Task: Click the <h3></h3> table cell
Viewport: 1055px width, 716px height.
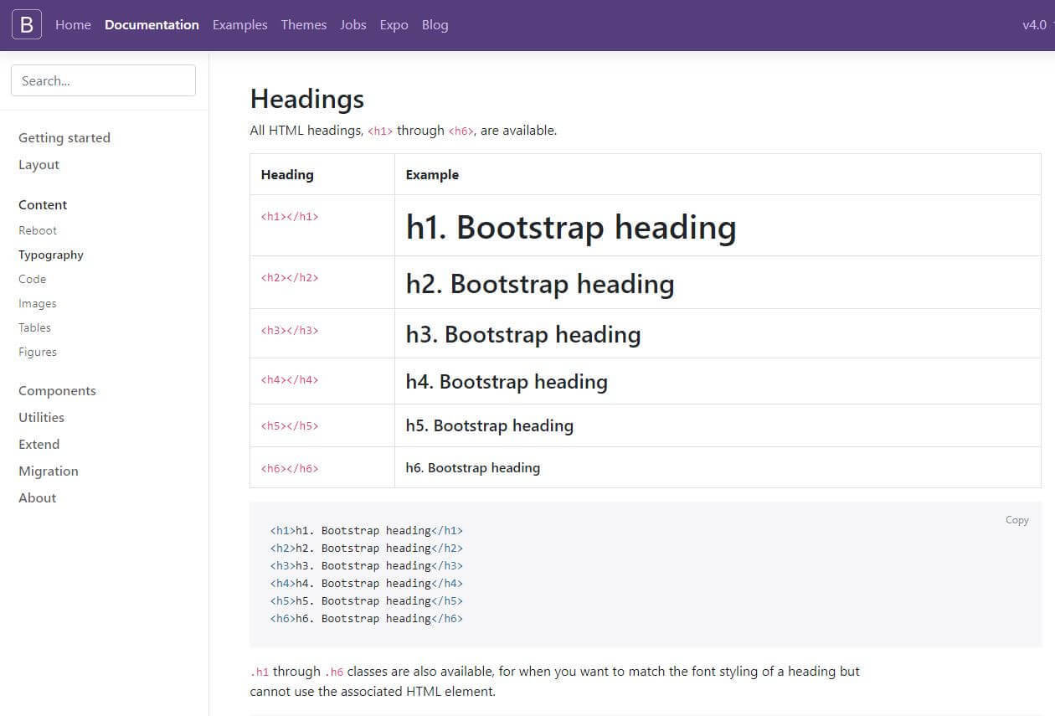Action: click(x=322, y=333)
